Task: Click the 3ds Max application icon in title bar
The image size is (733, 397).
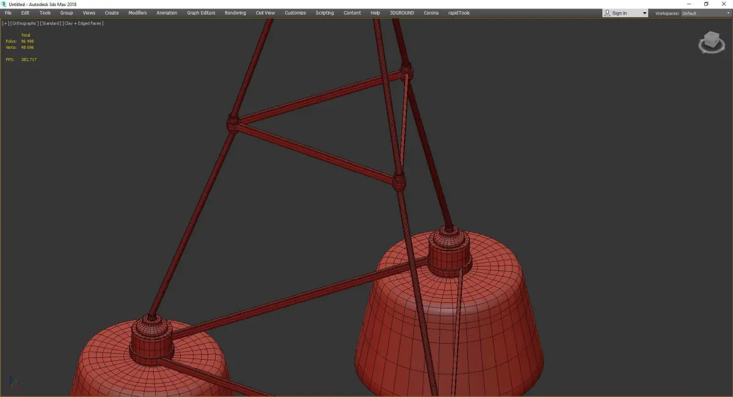Action: pos(4,4)
